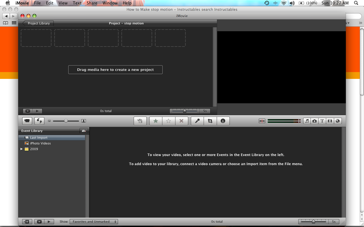
Task: Open the music and sound effects browser
Action: coord(307,121)
